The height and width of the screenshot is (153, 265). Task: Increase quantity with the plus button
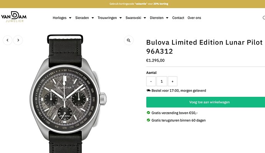pos(172,81)
